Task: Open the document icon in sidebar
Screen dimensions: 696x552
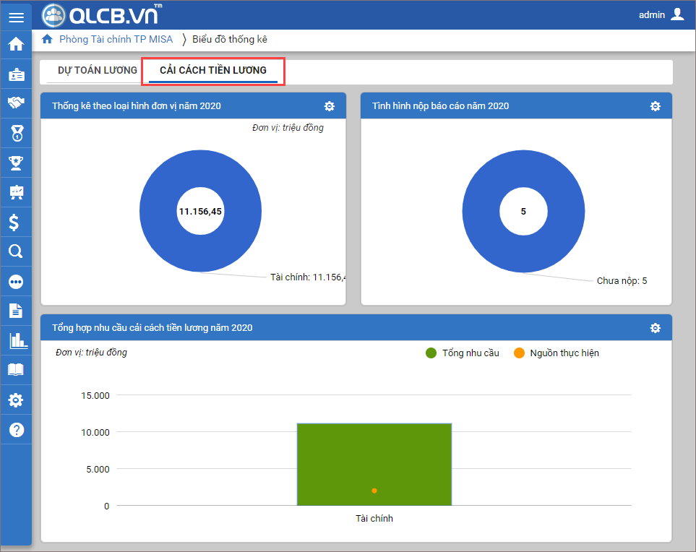Action: pyautogui.click(x=16, y=311)
